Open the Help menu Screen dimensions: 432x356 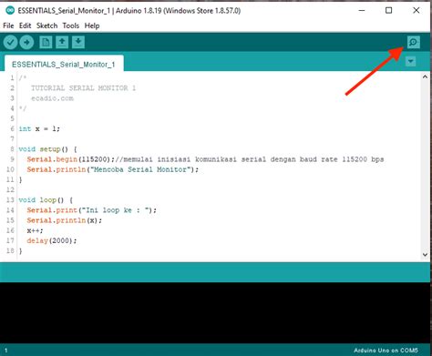(x=92, y=25)
